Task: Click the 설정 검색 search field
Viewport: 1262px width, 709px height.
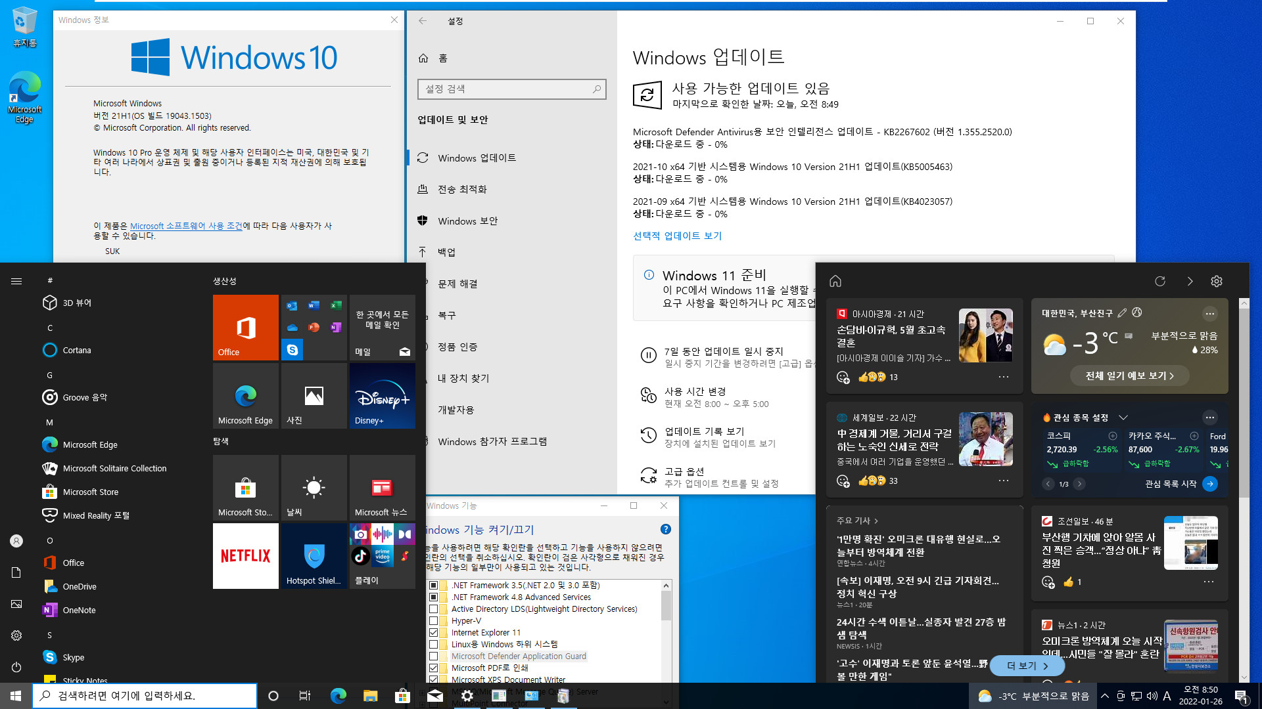Action: pyautogui.click(x=511, y=89)
